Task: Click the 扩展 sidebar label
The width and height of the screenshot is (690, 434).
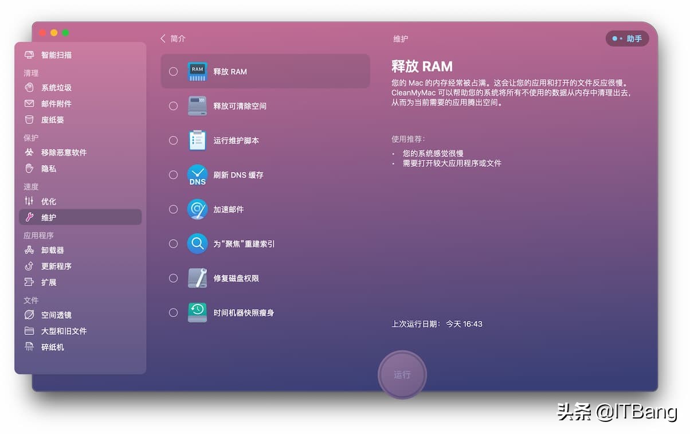Action: (49, 282)
